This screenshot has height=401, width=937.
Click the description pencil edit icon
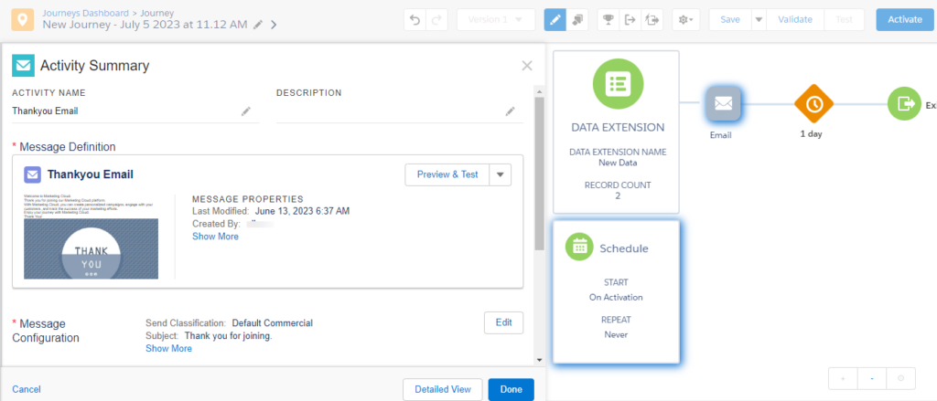point(510,111)
